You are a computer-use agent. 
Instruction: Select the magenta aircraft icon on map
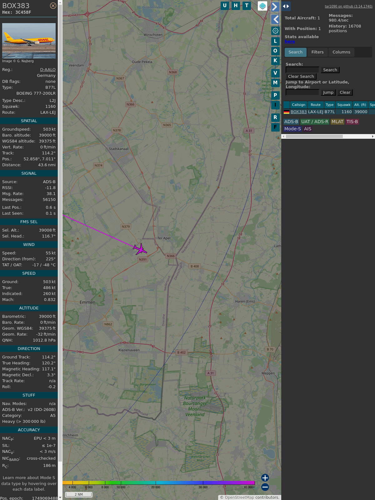[140, 249]
